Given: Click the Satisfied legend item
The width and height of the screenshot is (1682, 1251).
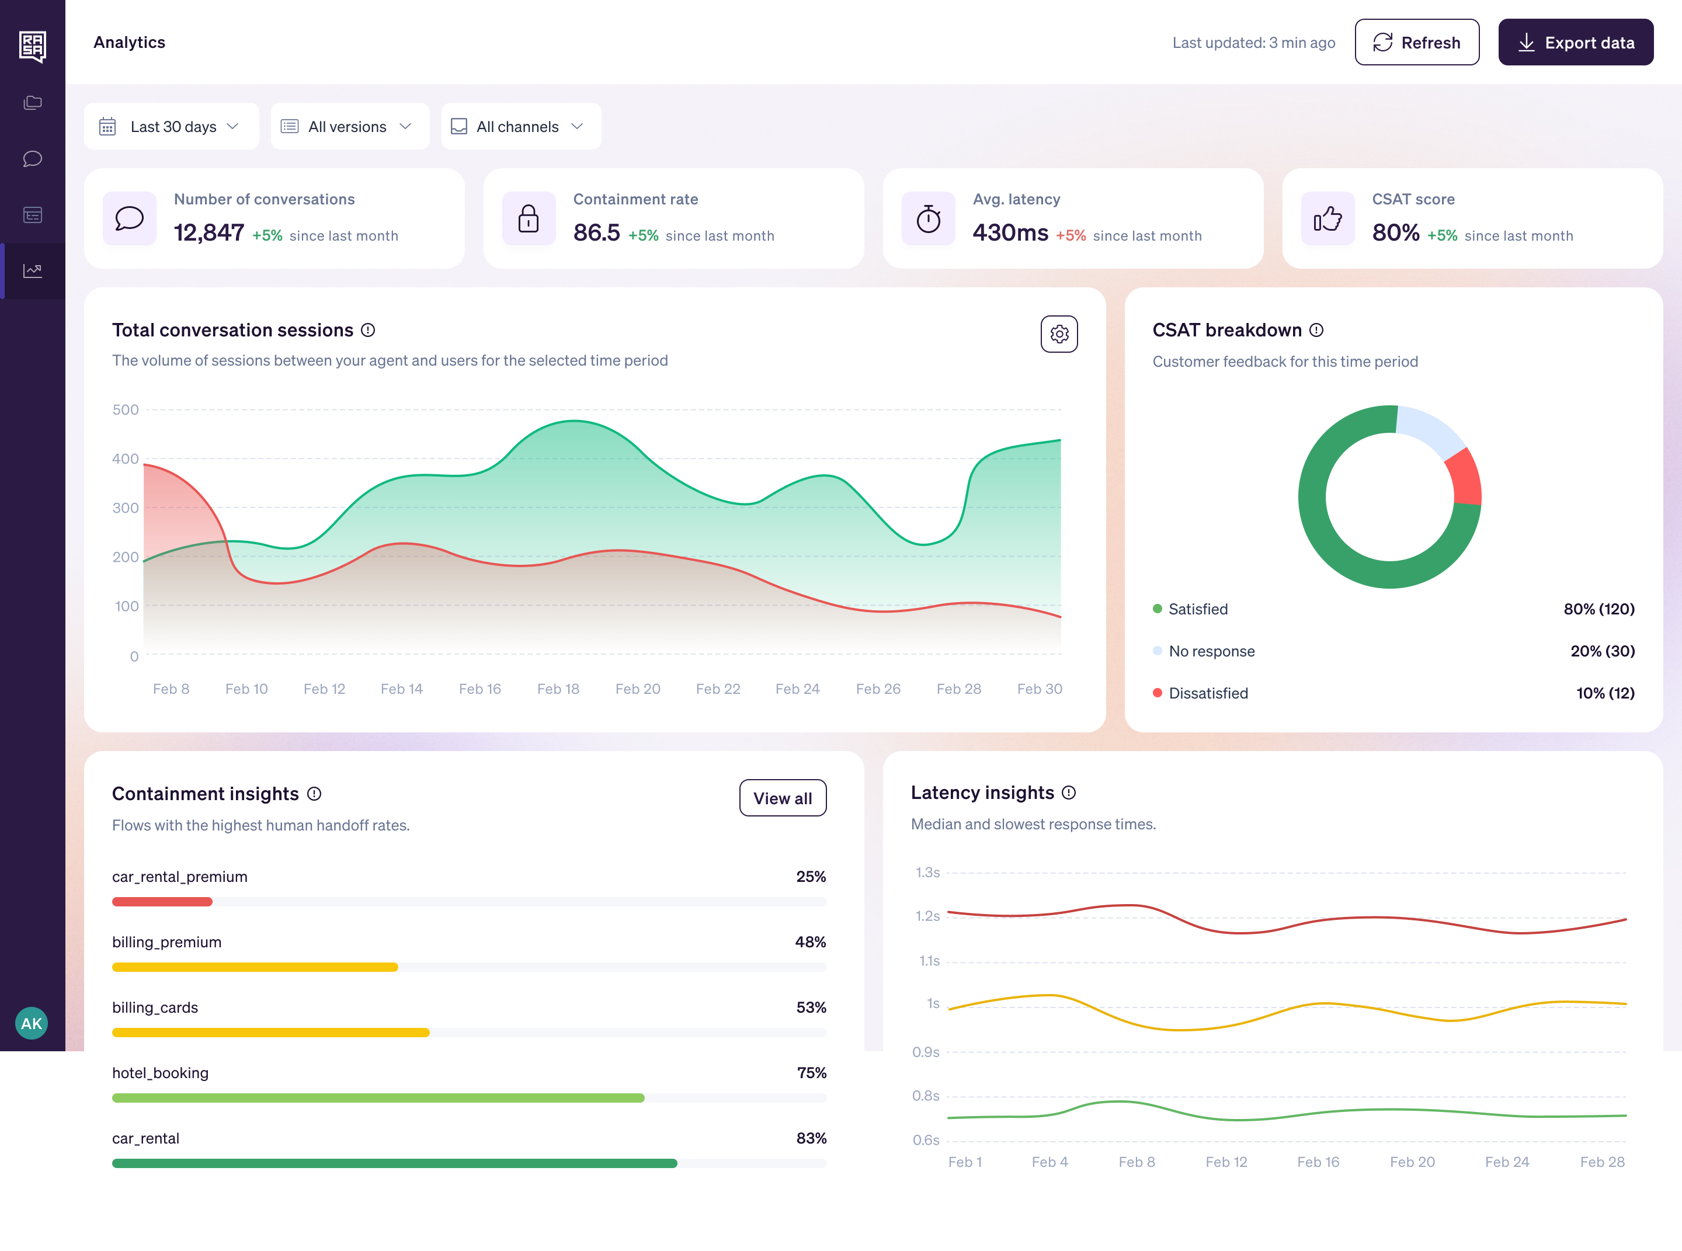Looking at the screenshot, I should (x=1197, y=609).
